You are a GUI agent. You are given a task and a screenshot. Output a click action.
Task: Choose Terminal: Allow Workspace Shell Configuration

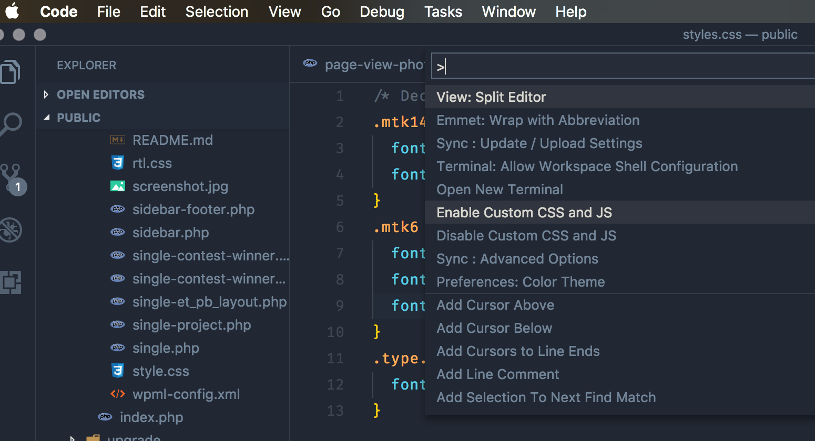pos(620,166)
